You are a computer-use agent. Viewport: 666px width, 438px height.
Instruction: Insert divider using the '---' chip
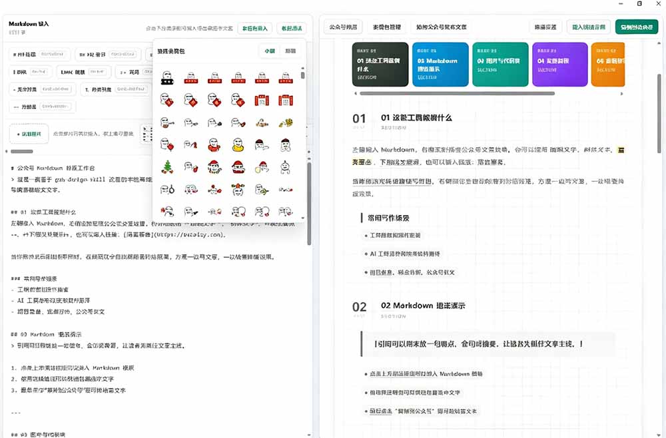tap(43, 107)
